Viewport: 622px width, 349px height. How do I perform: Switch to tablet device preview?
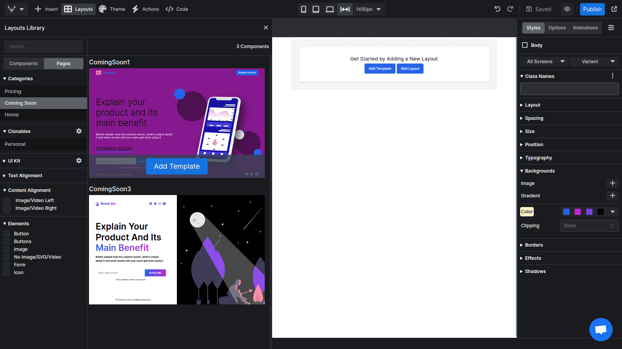[316, 9]
